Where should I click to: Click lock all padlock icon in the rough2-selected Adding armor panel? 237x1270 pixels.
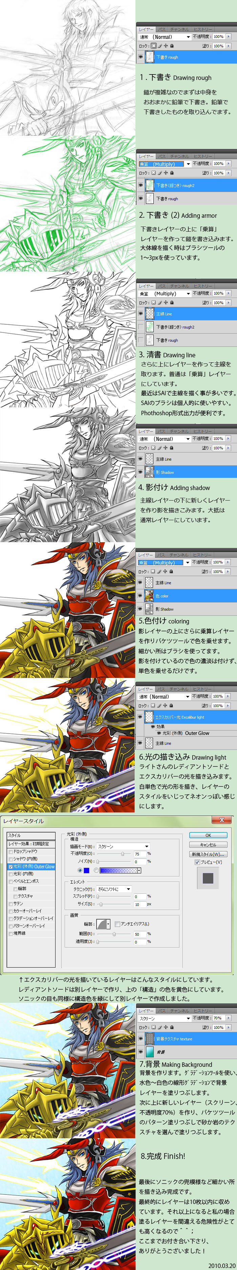[171, 173]
